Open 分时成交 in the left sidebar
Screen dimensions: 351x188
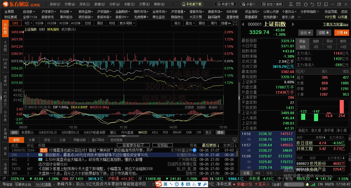coord(5,98)
